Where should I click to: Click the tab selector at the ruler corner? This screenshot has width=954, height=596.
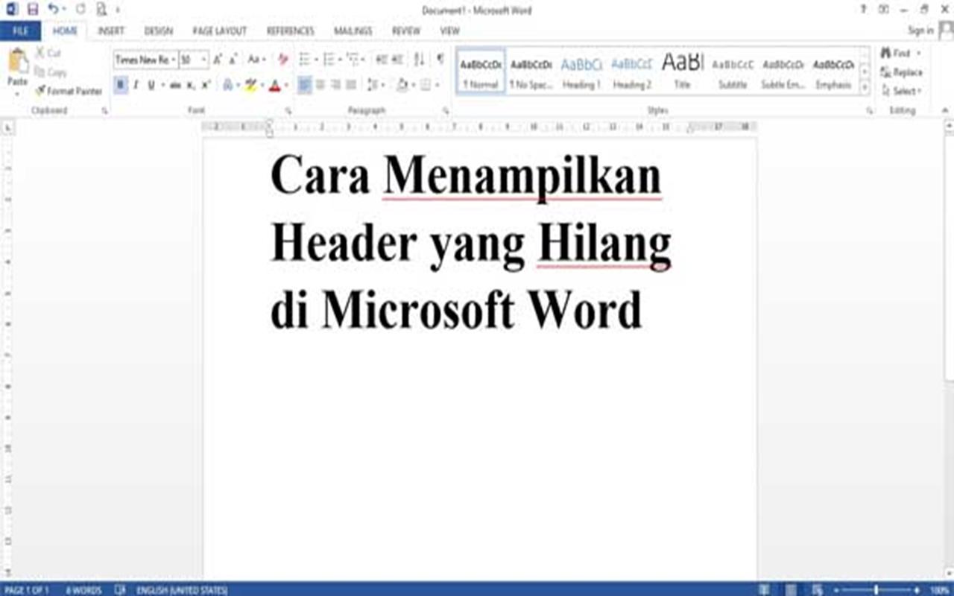click(x=8, y=128)
